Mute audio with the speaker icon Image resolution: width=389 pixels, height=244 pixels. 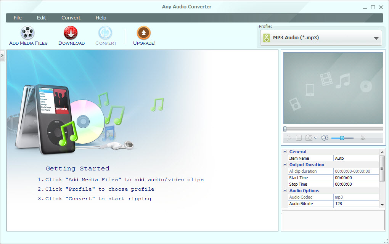(325, 138)
